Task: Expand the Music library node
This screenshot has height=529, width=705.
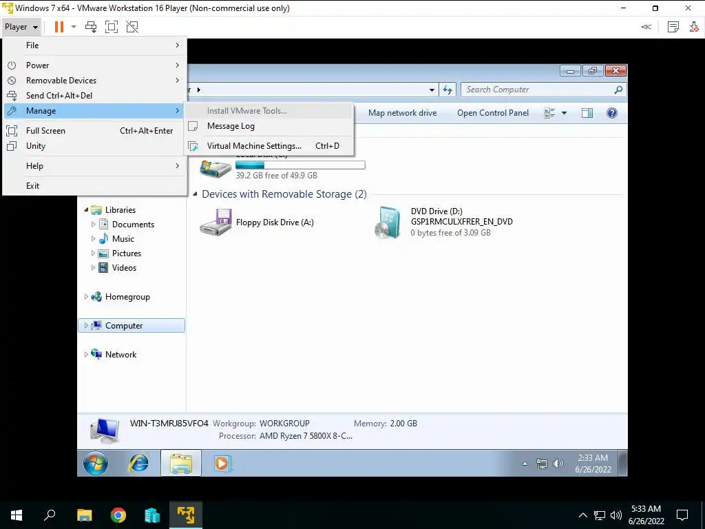Action: click(x=93, y=239)
